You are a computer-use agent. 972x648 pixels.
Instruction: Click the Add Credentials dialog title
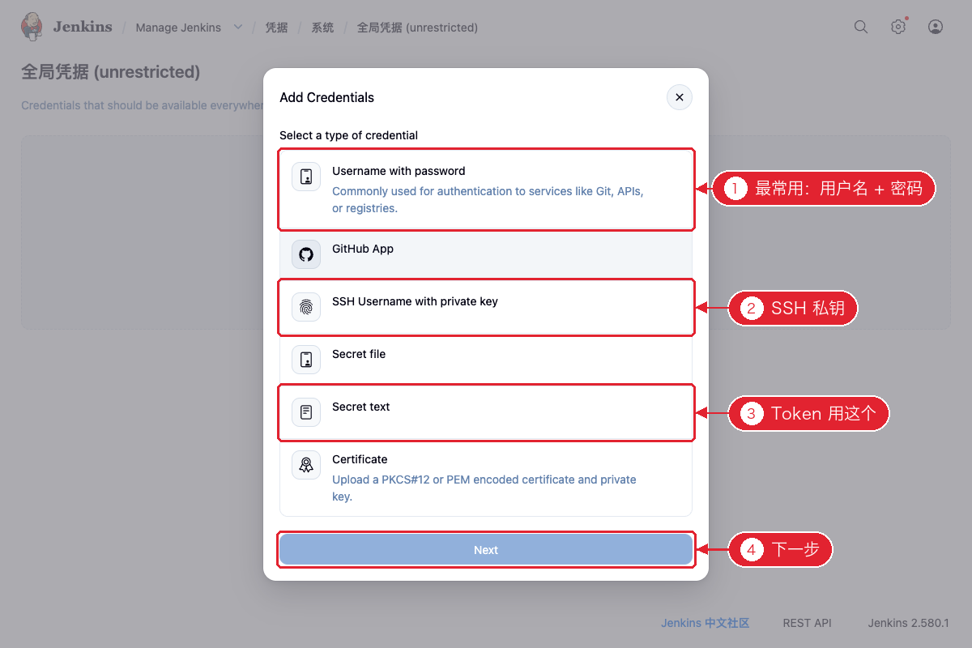(x=326, y=97)
